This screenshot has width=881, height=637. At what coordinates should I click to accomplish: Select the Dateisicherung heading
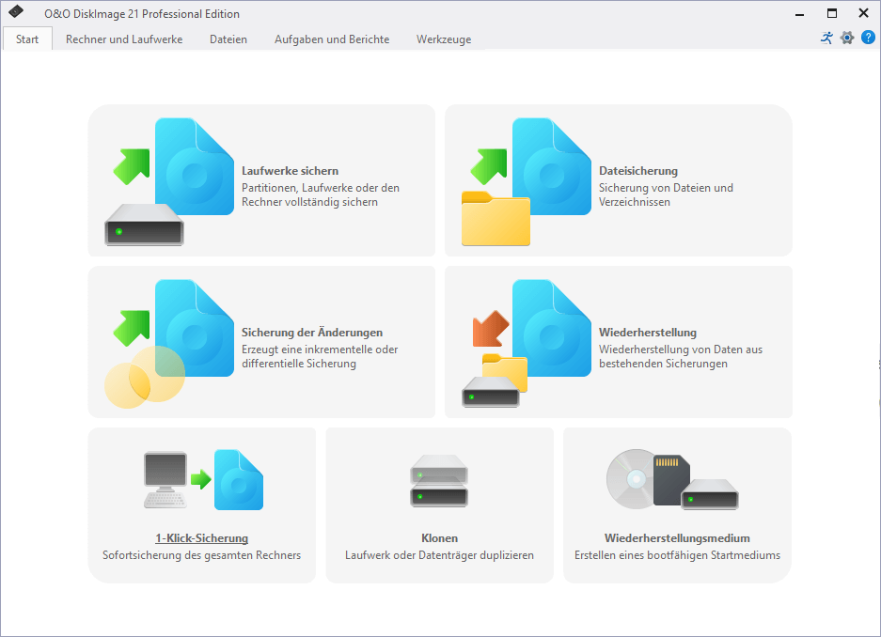638,171
